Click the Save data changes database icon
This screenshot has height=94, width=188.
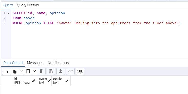point(51,71)
